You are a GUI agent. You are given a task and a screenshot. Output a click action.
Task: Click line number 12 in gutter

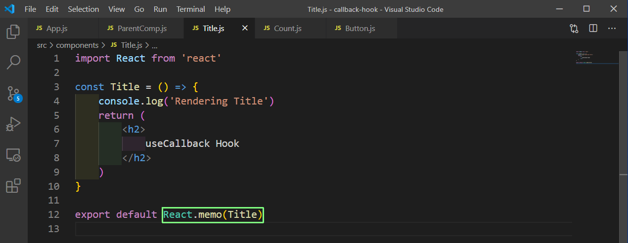[53, 214]
